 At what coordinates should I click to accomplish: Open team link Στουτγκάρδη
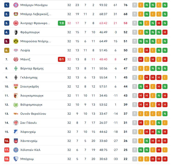(29, 87)
